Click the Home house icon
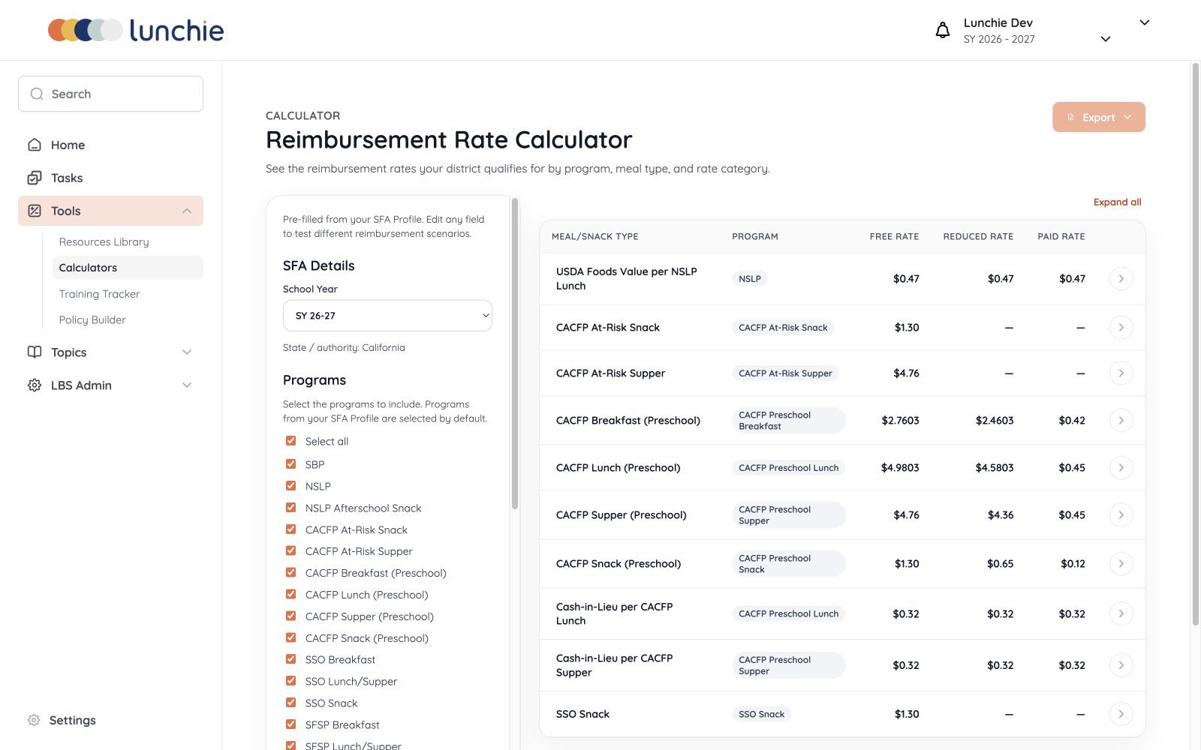 (x=35, y=145)
